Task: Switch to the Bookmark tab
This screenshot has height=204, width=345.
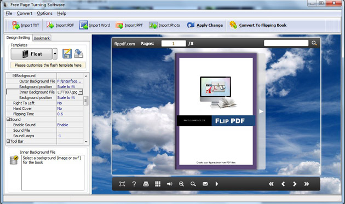Action: point(42,38)
